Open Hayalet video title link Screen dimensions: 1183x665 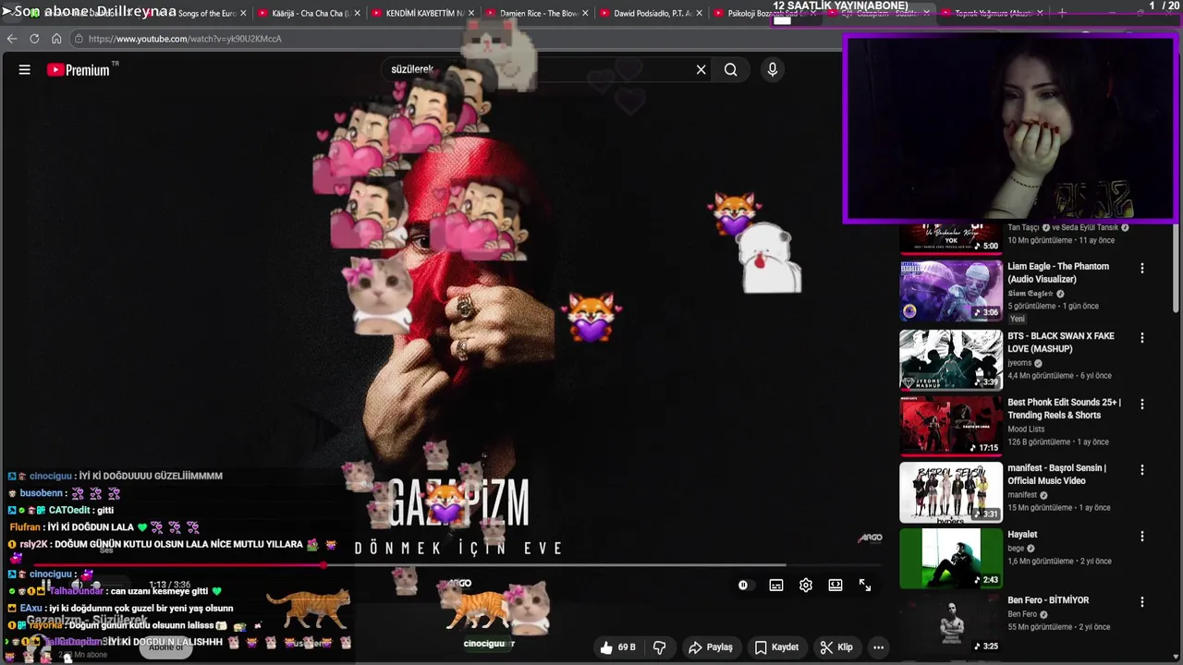1022,535
